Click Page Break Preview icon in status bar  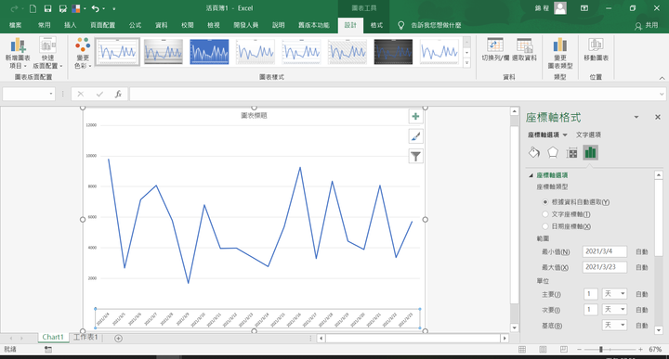tap(564, 349)
